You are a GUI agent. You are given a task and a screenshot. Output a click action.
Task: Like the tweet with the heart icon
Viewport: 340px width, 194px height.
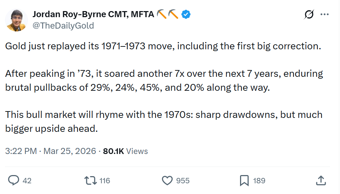point(167,180)
